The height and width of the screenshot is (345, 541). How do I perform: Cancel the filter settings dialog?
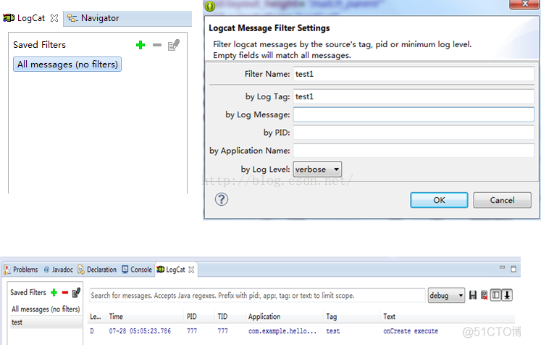(502, 200)
